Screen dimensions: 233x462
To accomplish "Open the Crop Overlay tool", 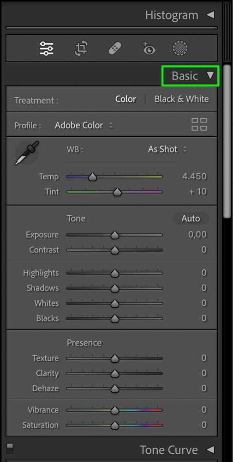I will click(81, 49).
